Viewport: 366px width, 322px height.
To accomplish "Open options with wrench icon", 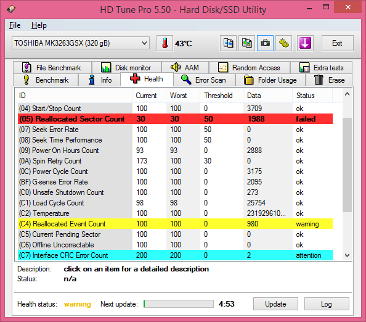I will point(284,43).
